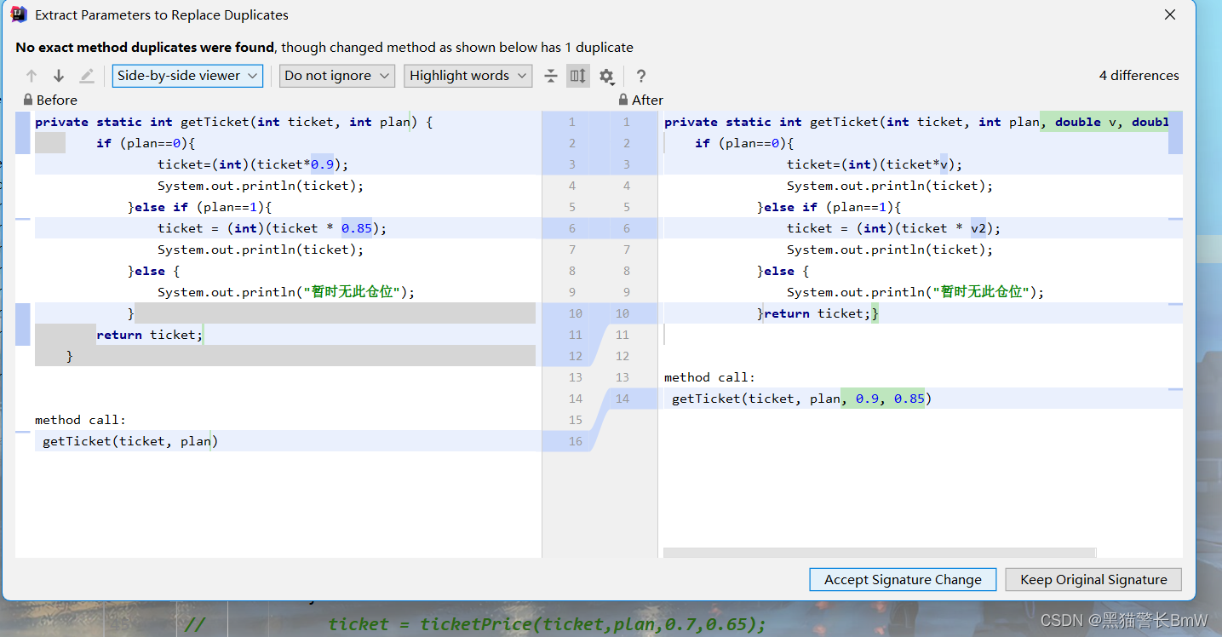Open the Highlight words dropdown
The height and width of the screenshot is (637, 1222).
pos(468,76)
